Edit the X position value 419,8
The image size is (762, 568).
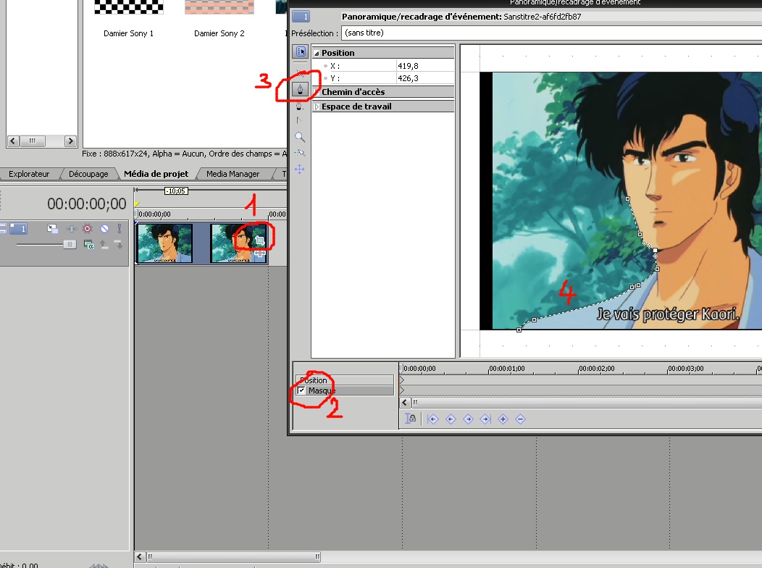coord(425,66)
